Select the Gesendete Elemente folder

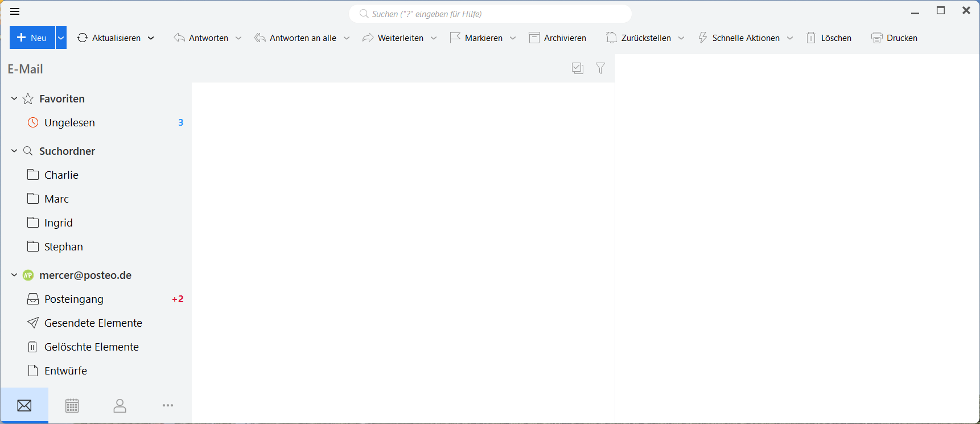93,323
